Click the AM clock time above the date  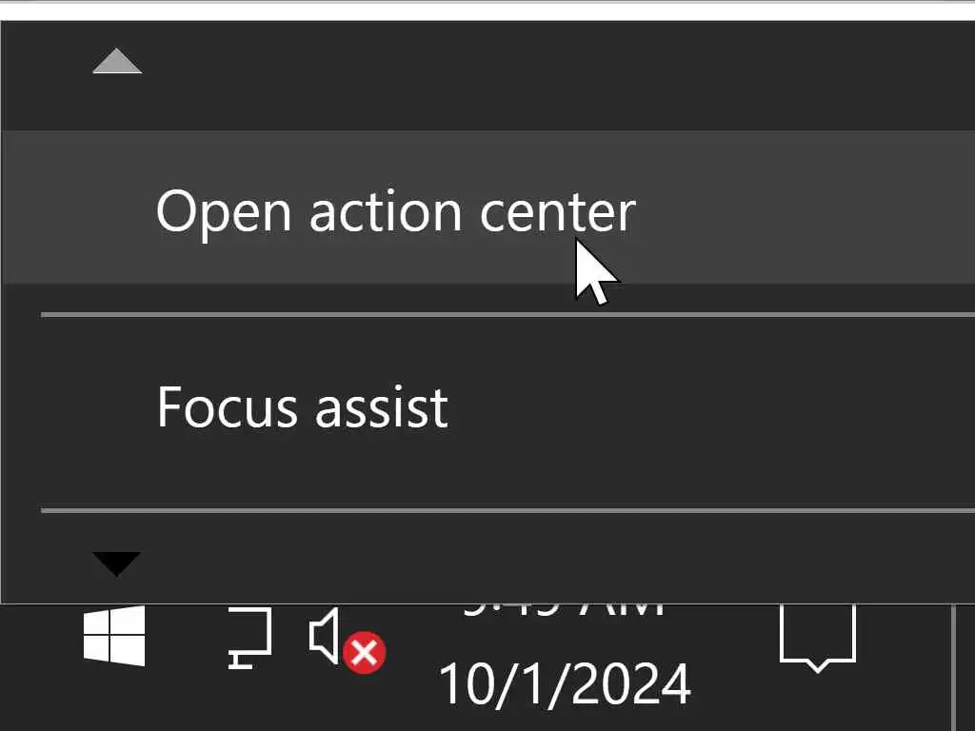point(565,609)
